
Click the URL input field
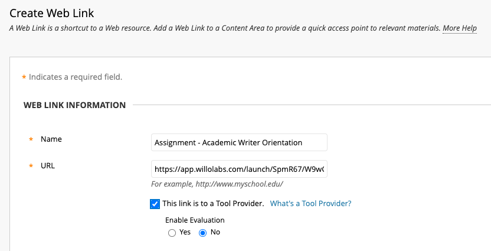click(x=239, y=169)
